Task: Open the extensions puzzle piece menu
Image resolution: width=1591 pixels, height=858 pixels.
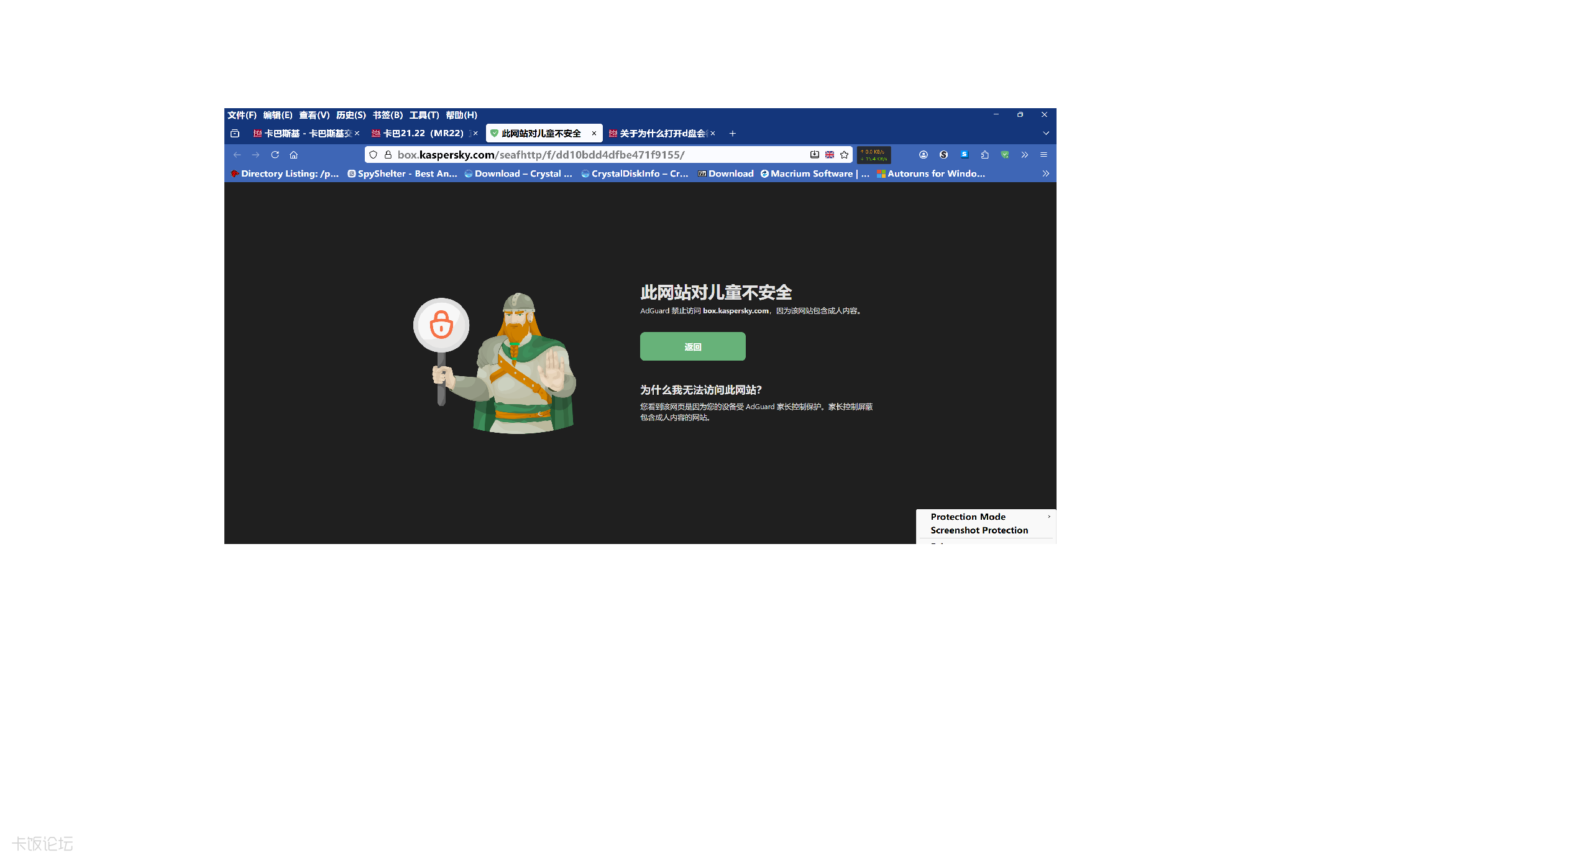Action: point(984,155)
